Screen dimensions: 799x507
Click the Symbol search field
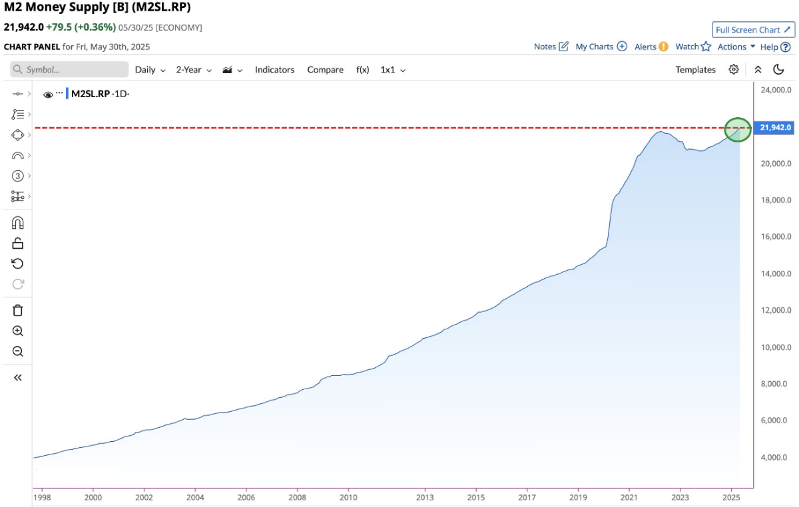pos(69,69)
